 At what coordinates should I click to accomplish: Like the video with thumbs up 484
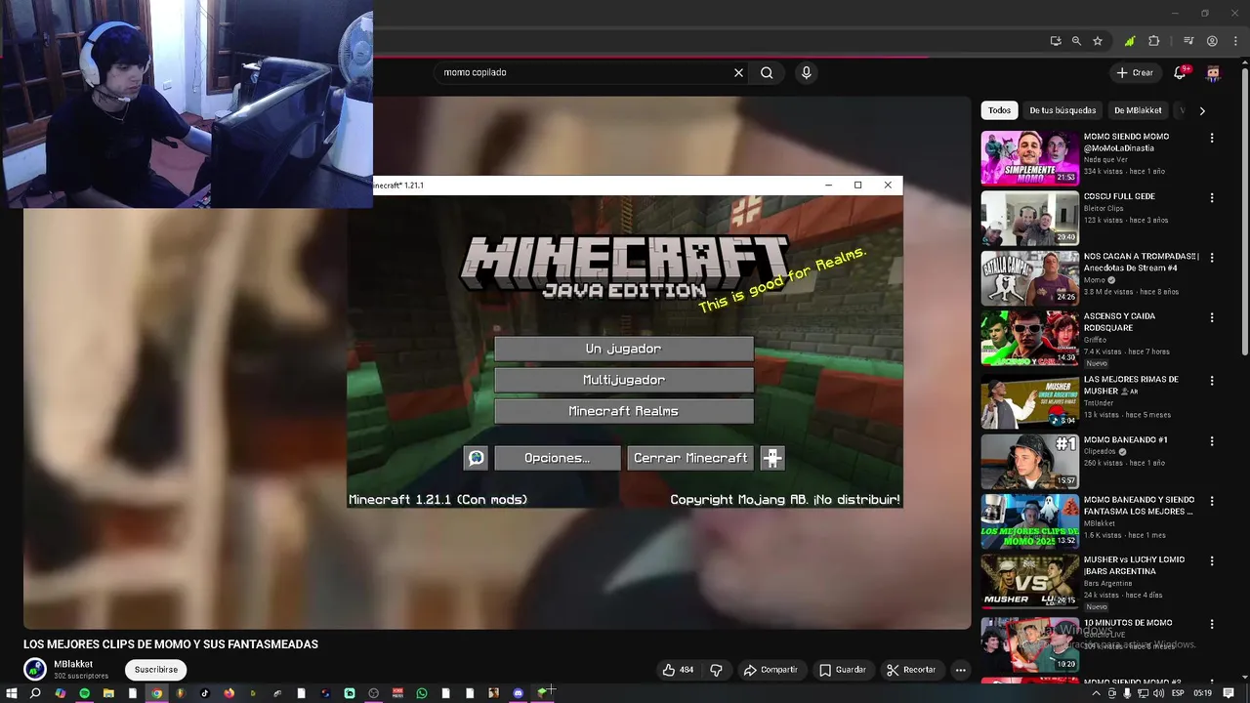point(678,670)
